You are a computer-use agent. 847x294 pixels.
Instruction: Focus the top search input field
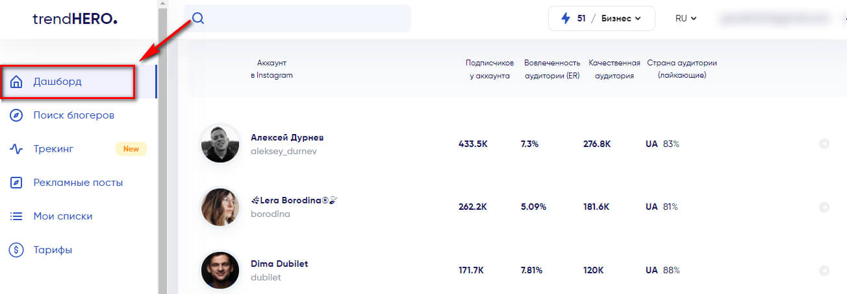305,18
